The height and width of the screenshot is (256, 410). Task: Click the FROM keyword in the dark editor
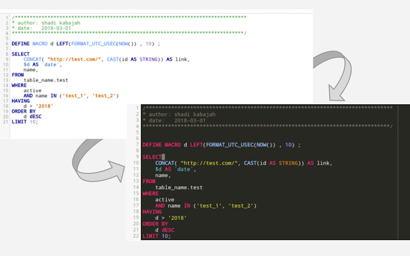[x=149, y=181]
